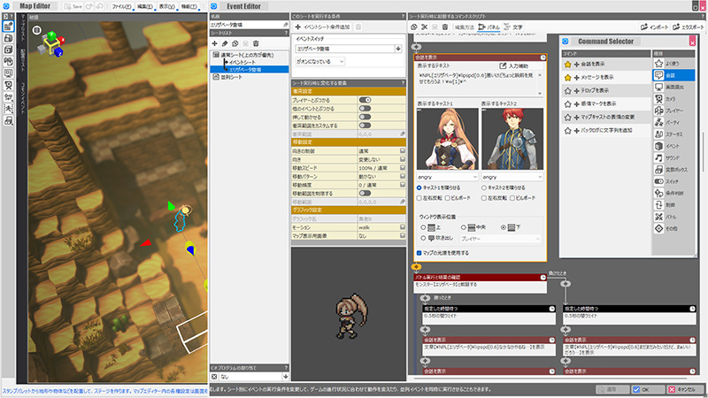Click the scissors cut icon in script toolbar
The height and width of the screenshot is (398, 708).
(424, 27)
